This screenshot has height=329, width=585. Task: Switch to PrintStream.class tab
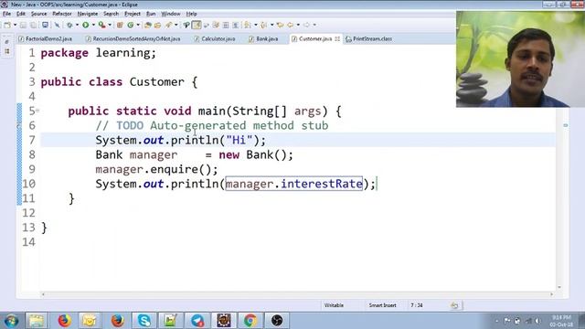[368, 38]
